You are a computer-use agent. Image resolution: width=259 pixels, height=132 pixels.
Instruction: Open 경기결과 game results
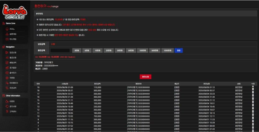(13, 68)
